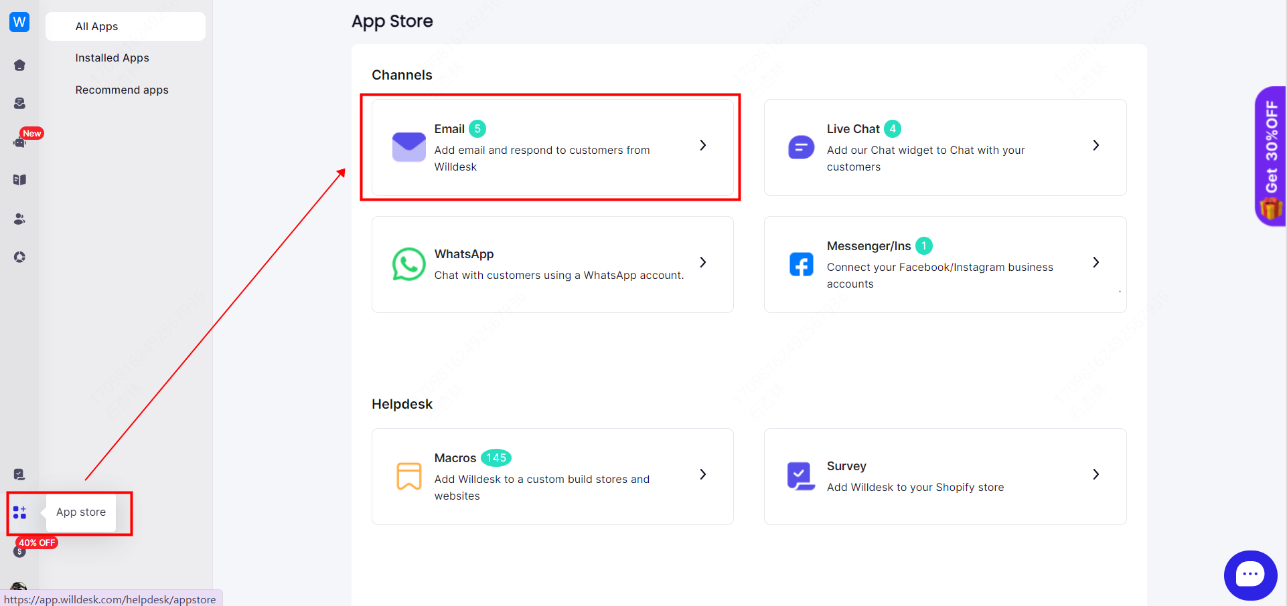Click the Email count badge 5
Viewport: 1287px width, 606px height.
coord(477,128)
